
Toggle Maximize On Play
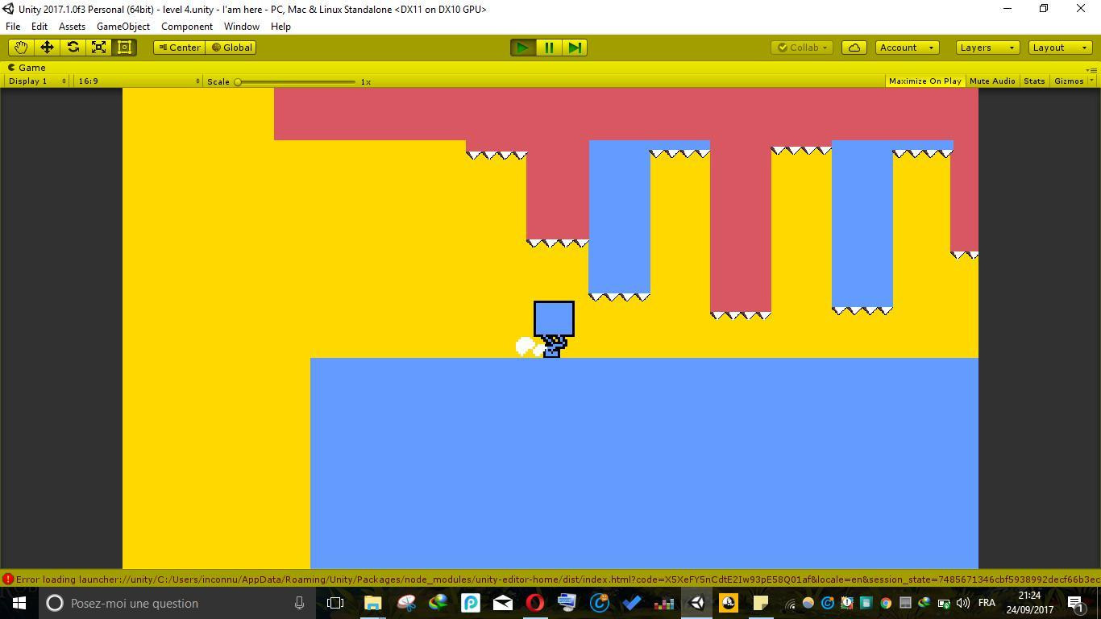pyautogui.click(x=924, y=81)
